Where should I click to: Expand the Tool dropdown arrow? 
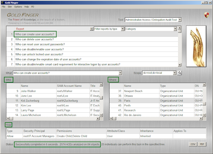coord(180,20)
